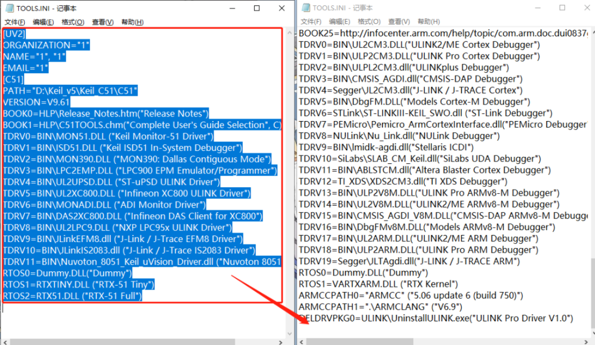Open 帮助(H) menu in left Notepad window

click(132, 23)
